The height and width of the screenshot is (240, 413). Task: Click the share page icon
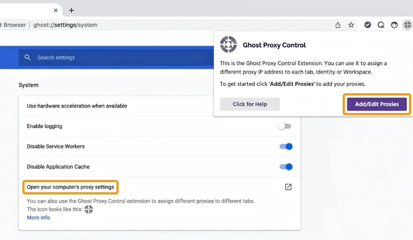[338, 25]
